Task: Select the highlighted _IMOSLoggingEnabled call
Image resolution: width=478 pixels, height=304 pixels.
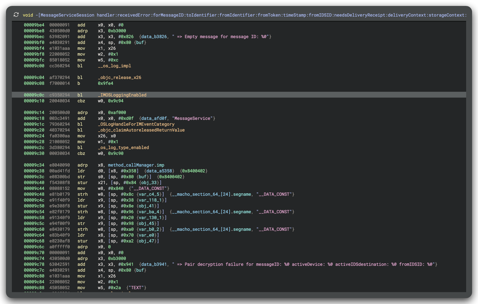Action: point(122,95)
